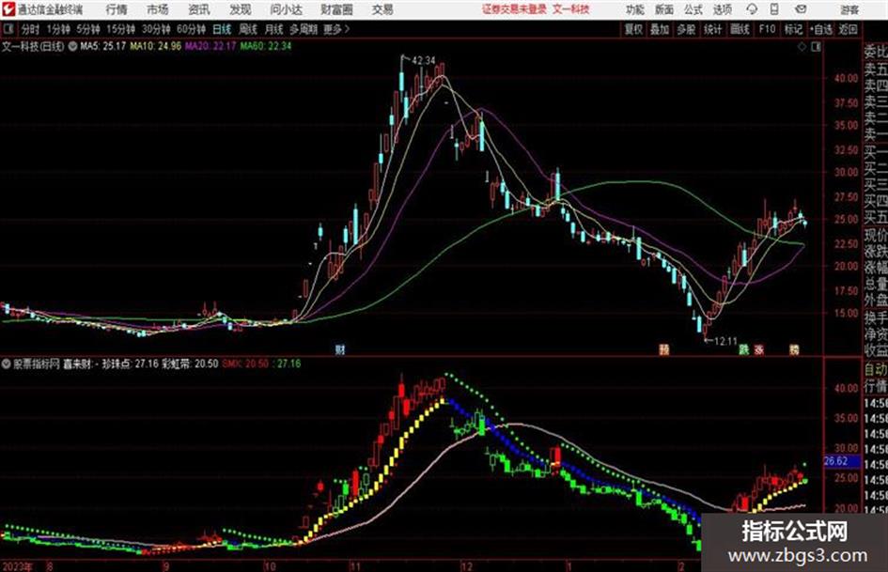Expand main chart indicator dropdown beside 文一科技(日线)
Image resolution: width=888 pixels, height=572 pixels.
(72, 46)
